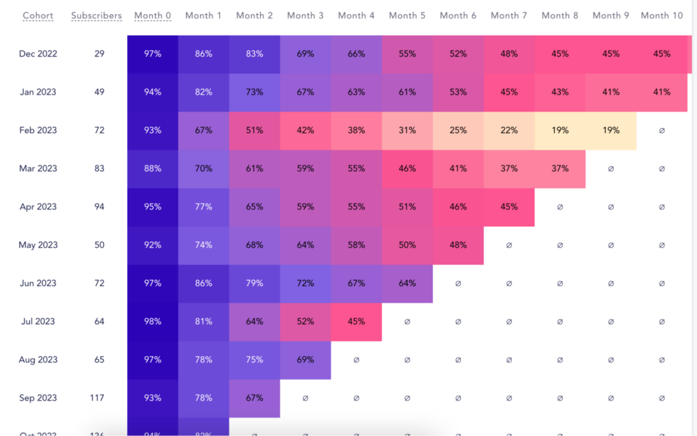Screen dimensions: 697x436
Task: Click Aug 2023 Month 3 cell showing 69%
Action: tap(305, 360)
